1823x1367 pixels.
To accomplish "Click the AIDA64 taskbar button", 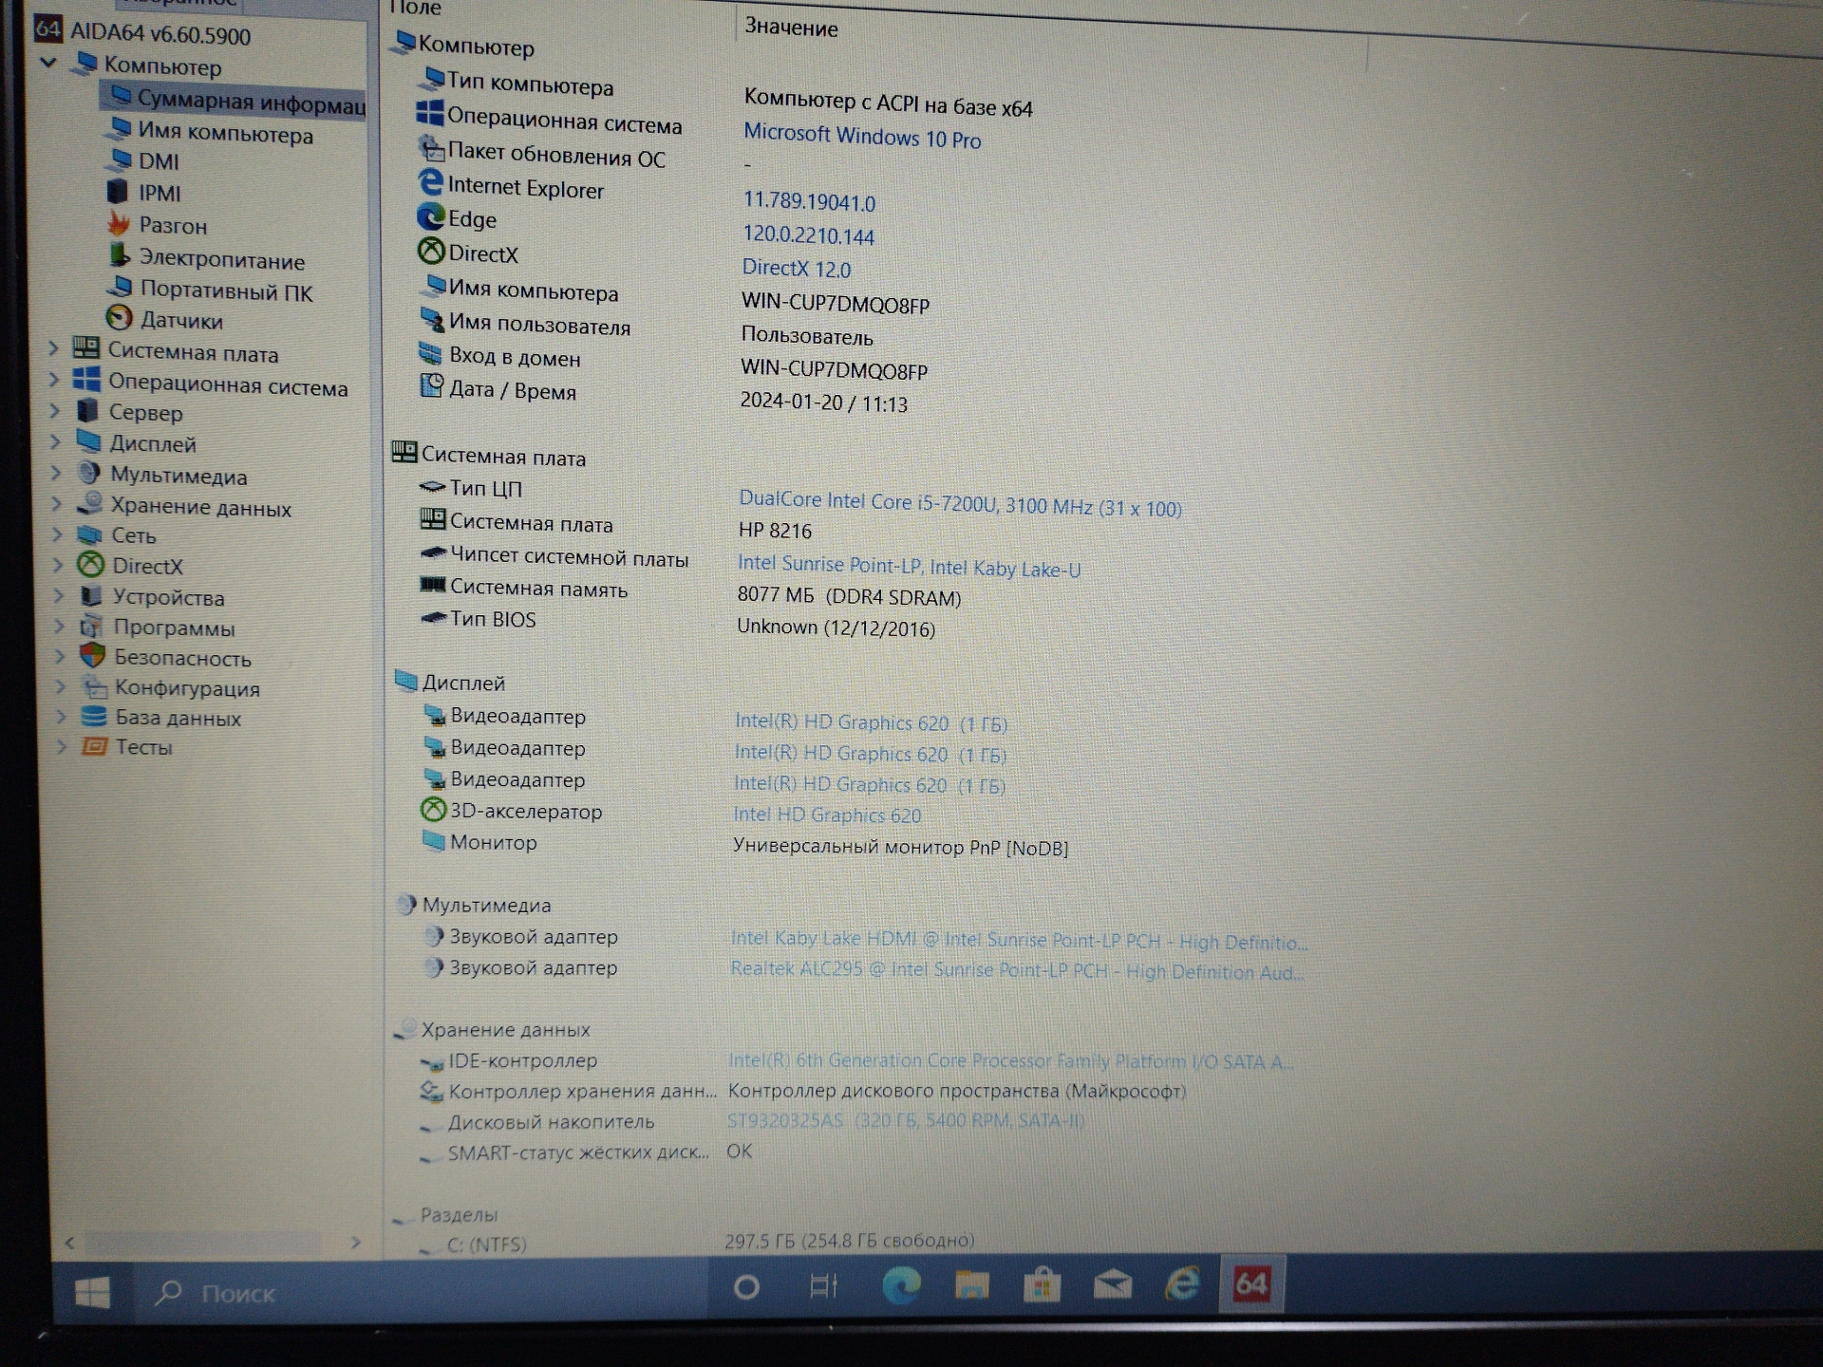I will (x=1251, y=1284).
